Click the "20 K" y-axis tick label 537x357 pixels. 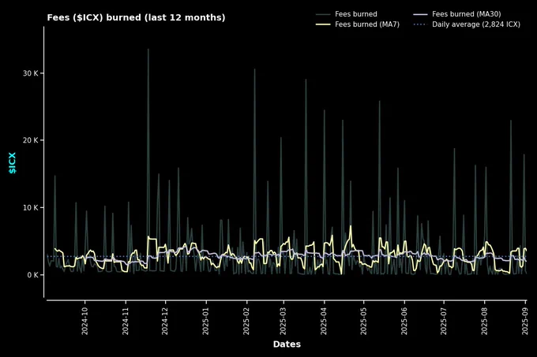[x=31, y=140]
